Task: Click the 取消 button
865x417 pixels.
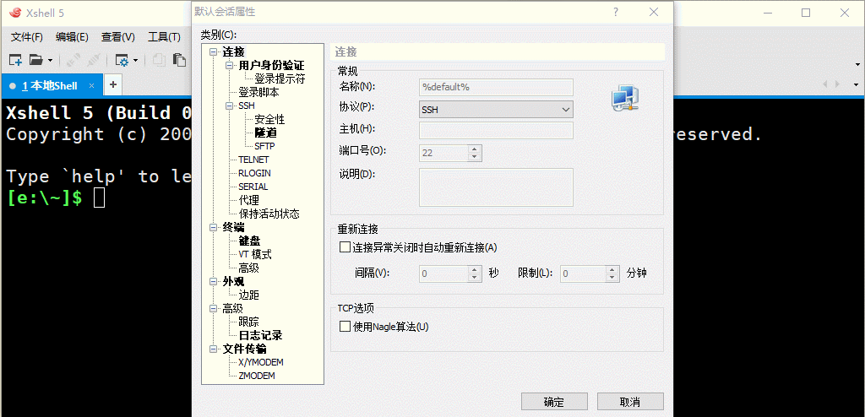Action: point(630,402)
